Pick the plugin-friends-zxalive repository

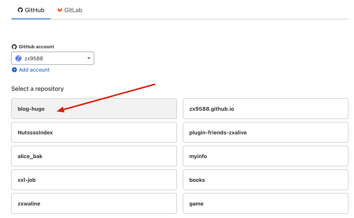click(265, 133)
